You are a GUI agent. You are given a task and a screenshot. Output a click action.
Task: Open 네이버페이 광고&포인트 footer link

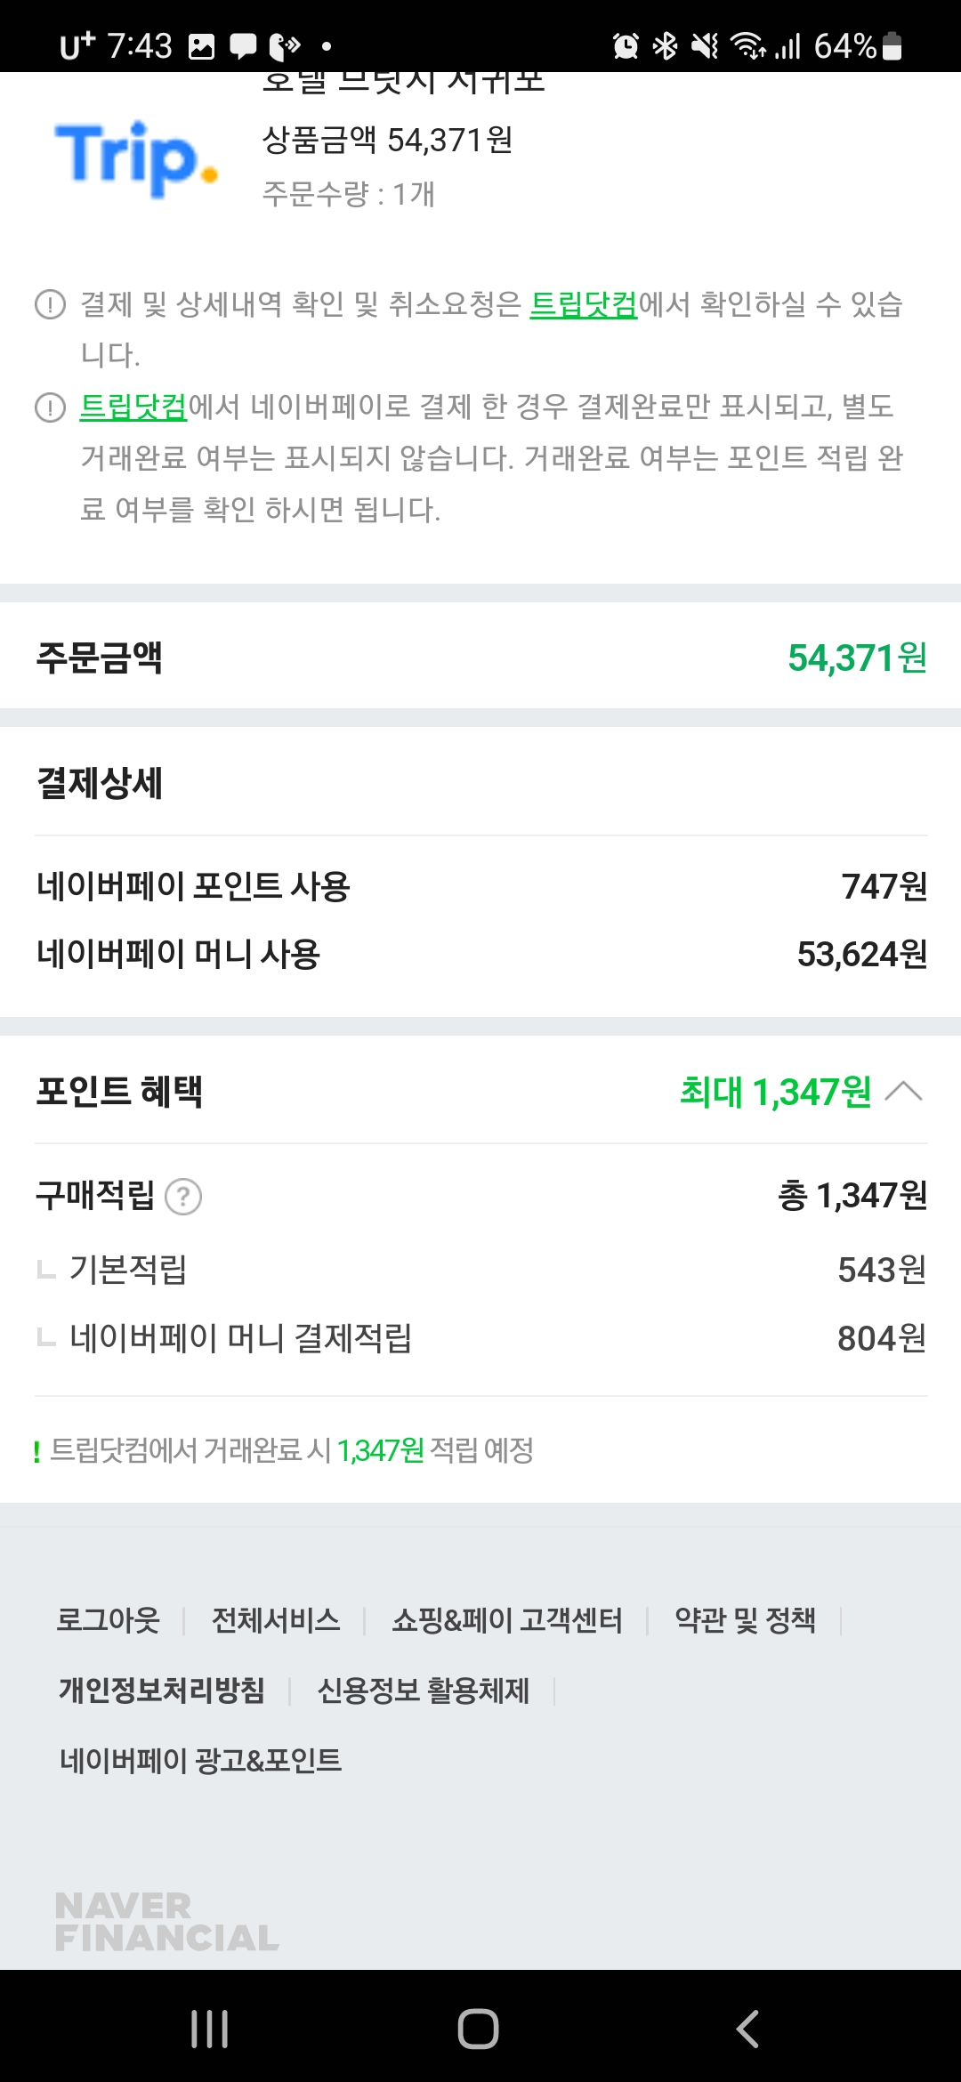(x=200, y=1760)
